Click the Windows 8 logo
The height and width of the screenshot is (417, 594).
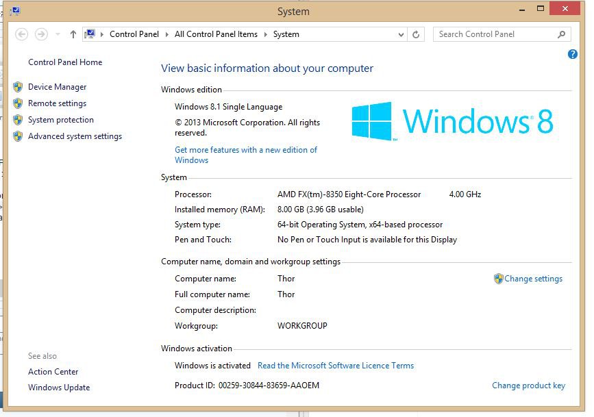click(452, 121)
